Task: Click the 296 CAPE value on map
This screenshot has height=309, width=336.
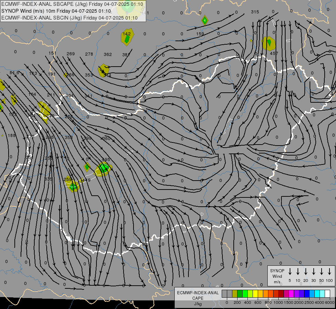Action: 50,137
